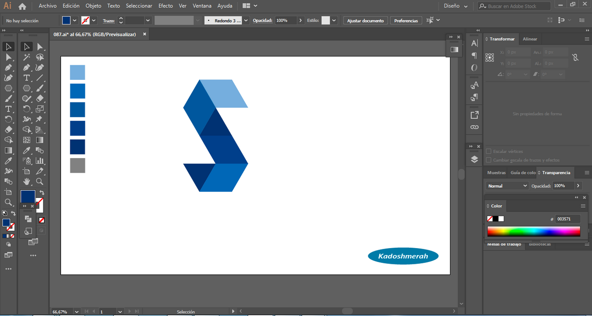The width and height of the screenshot is (592, 316).
Task: Open the Character panel icon
Action: click(474, 43)
